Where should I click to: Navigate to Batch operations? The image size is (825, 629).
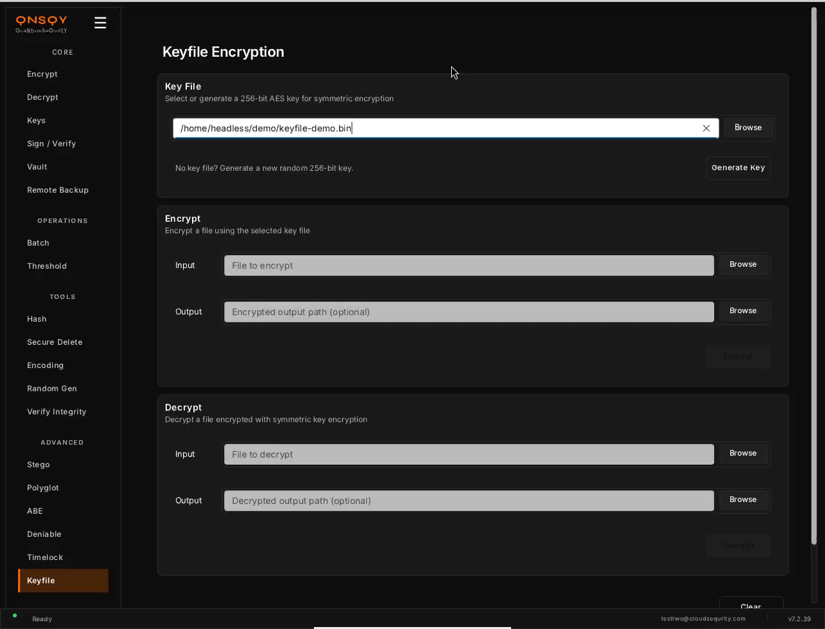(x=63, y=243)
